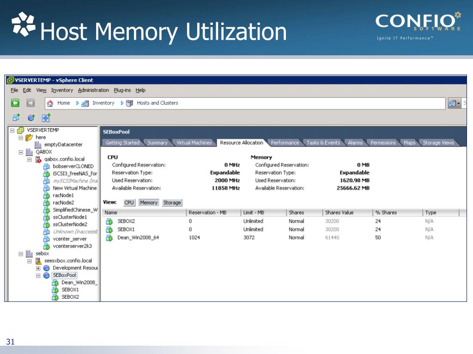Click seesxbox.confio.local warning host icon
This screenshot has height=354, width=473.
tap(38, 261)
